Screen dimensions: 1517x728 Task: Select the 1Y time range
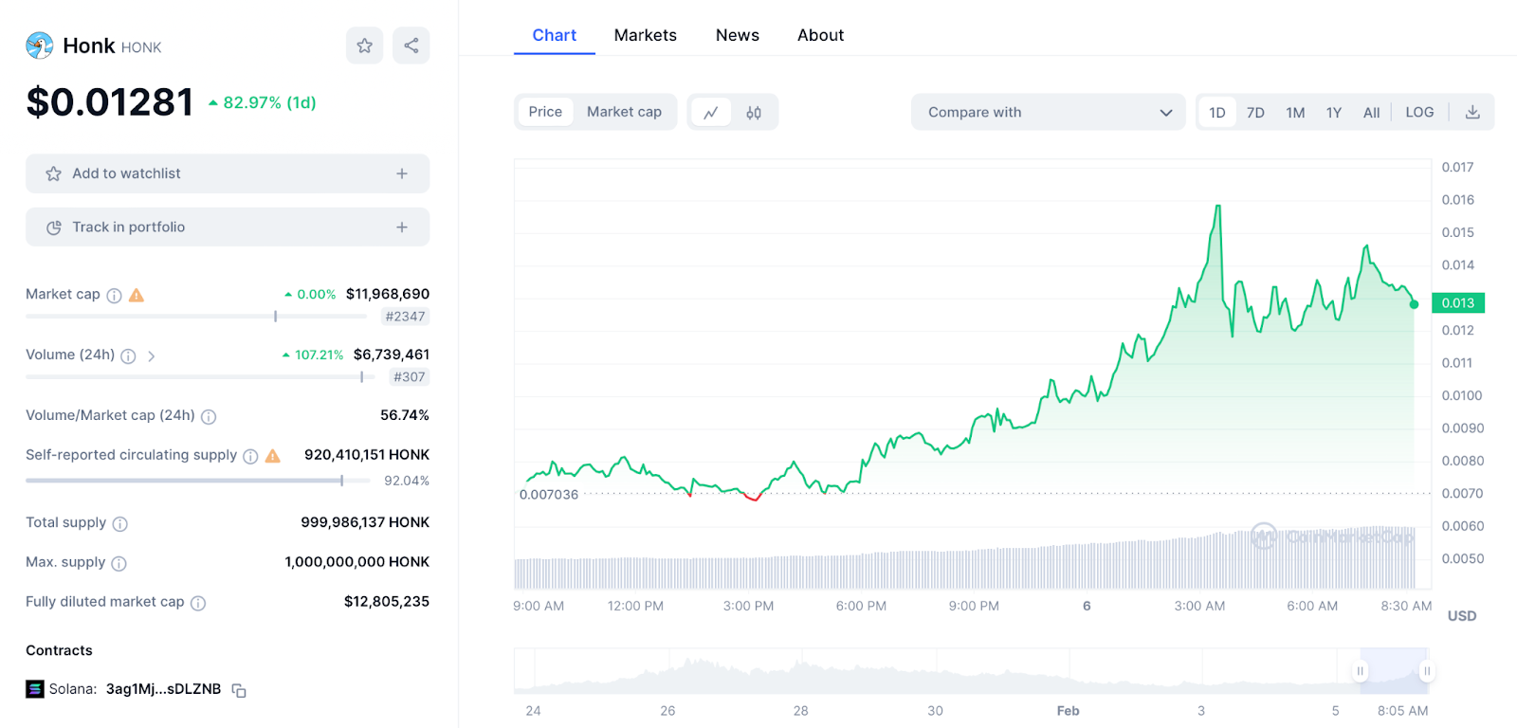point(1334,112)
